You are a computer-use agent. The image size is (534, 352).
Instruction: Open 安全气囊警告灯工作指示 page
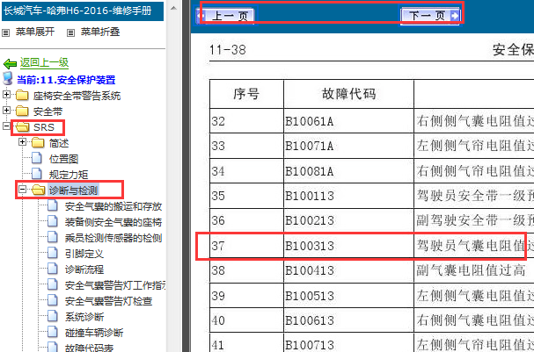(x=115, y=285)
